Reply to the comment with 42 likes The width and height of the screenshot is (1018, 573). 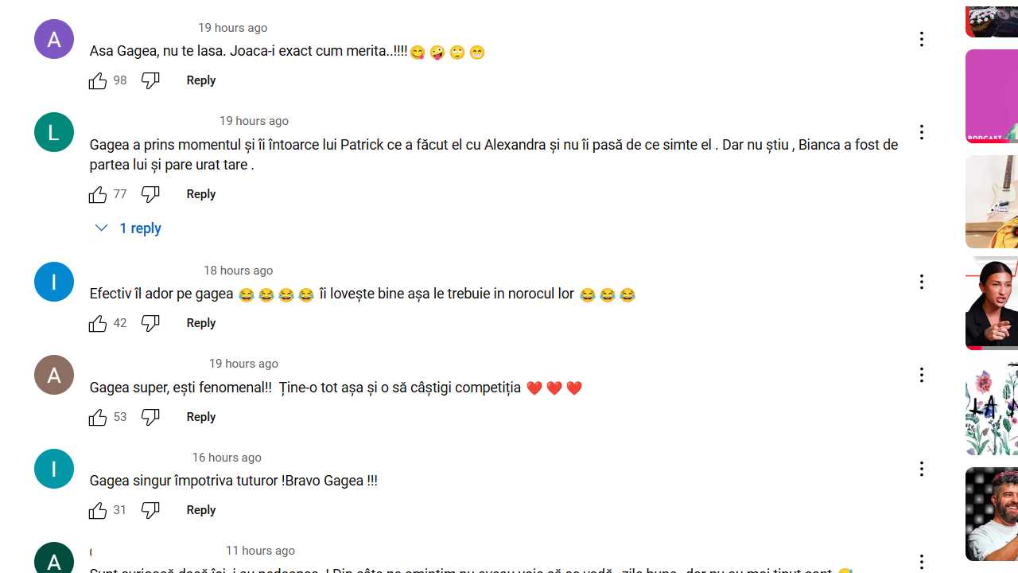tap(201, 323)
